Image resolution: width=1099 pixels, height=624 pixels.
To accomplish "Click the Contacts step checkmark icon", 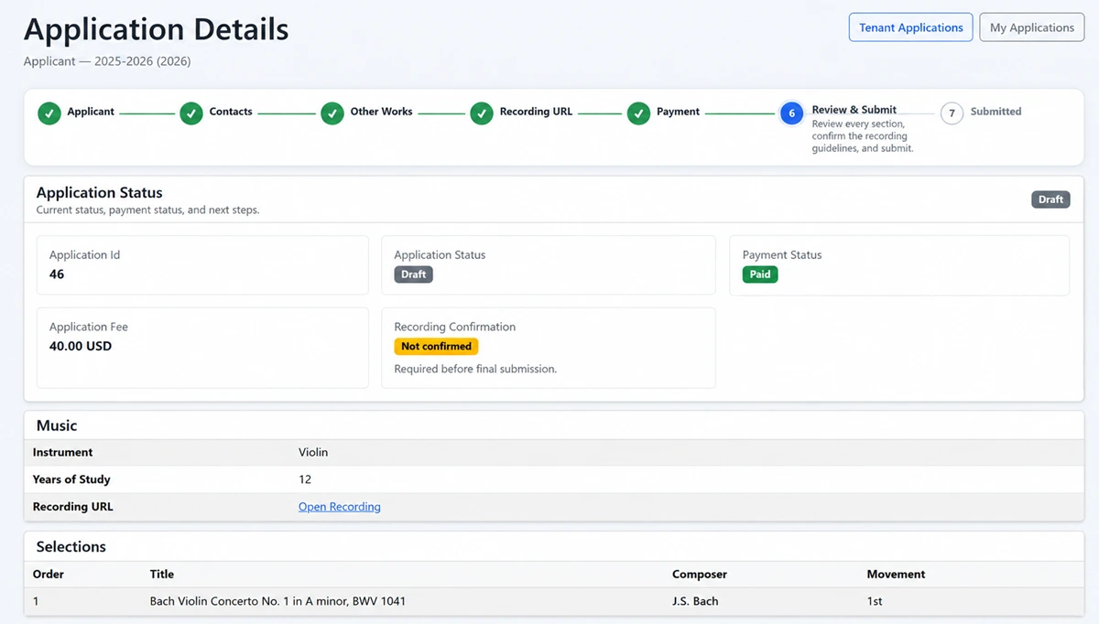I will (x=191, y=113).
